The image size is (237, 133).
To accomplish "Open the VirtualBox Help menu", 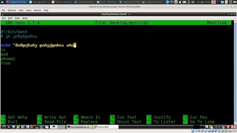I will [46, 10].
